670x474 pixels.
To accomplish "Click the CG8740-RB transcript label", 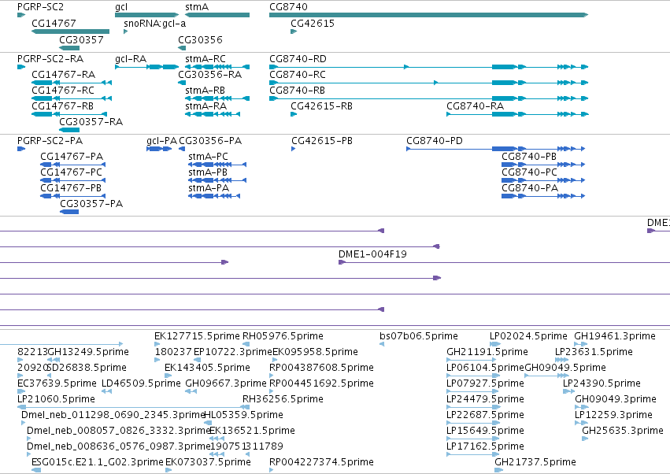I will point(297,91).
